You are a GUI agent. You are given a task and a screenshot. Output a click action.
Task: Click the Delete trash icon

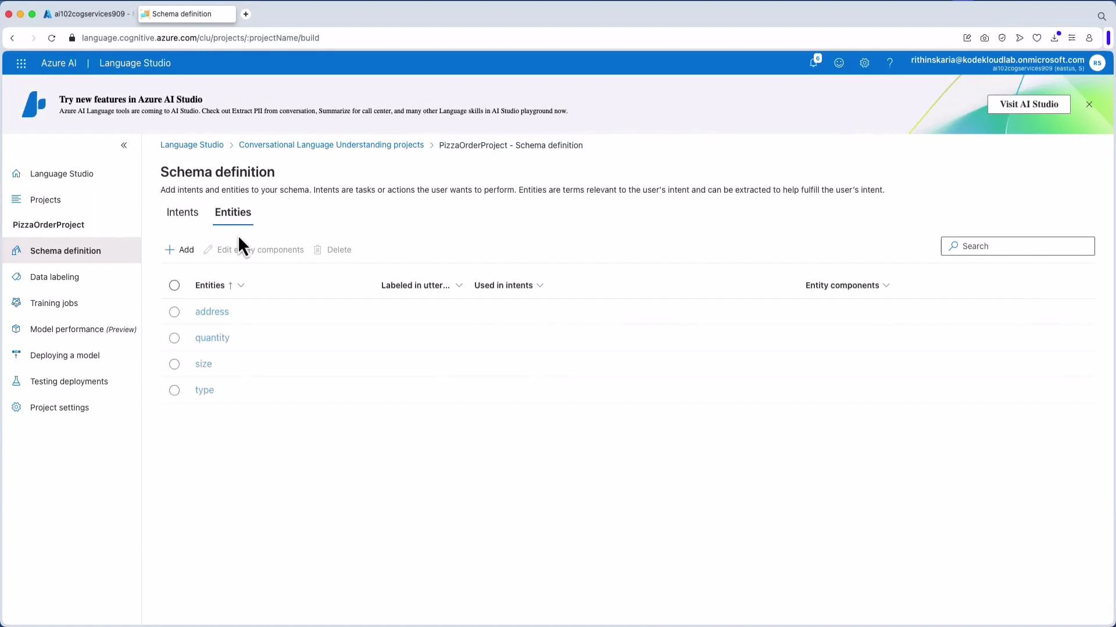click(318, 250)
